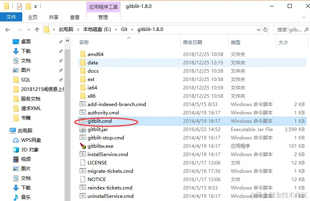Expand the ribbon with the chevron

click(x=304, y=17)
